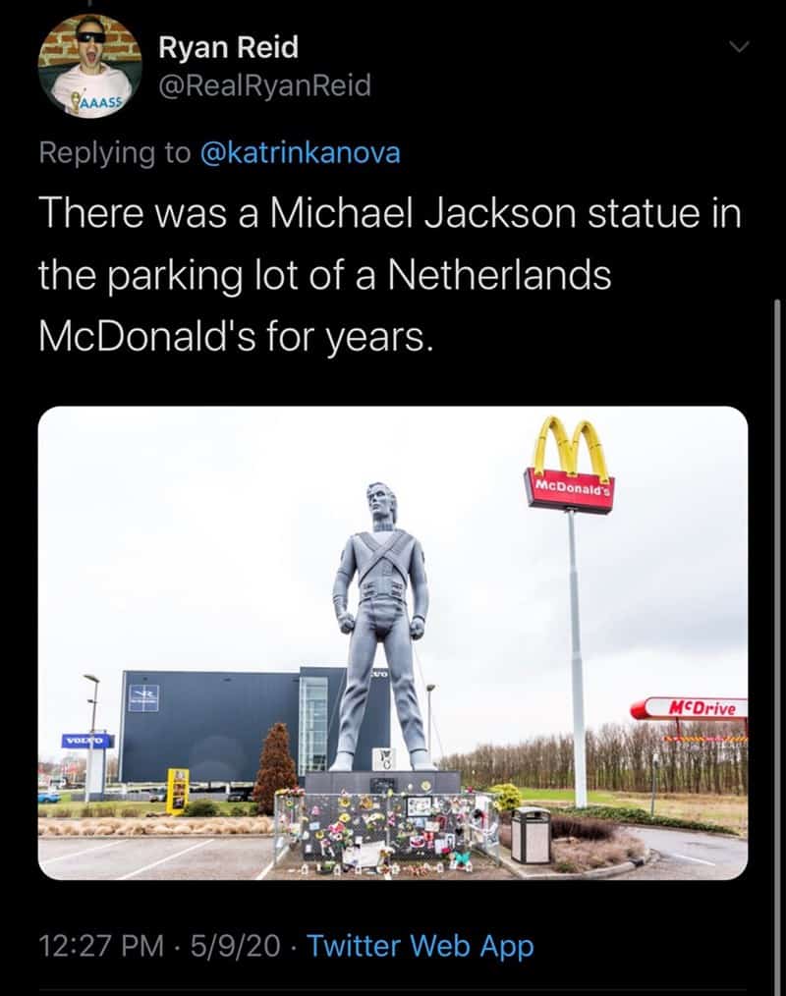Select the 5/9/20 date text
The image size is (786, 996).
tap(235, 946)
